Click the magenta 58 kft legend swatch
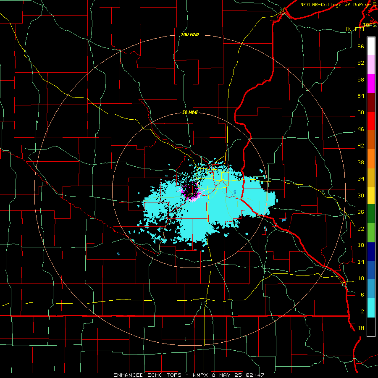This screenshot has height=378, width=378. point(371,84)
